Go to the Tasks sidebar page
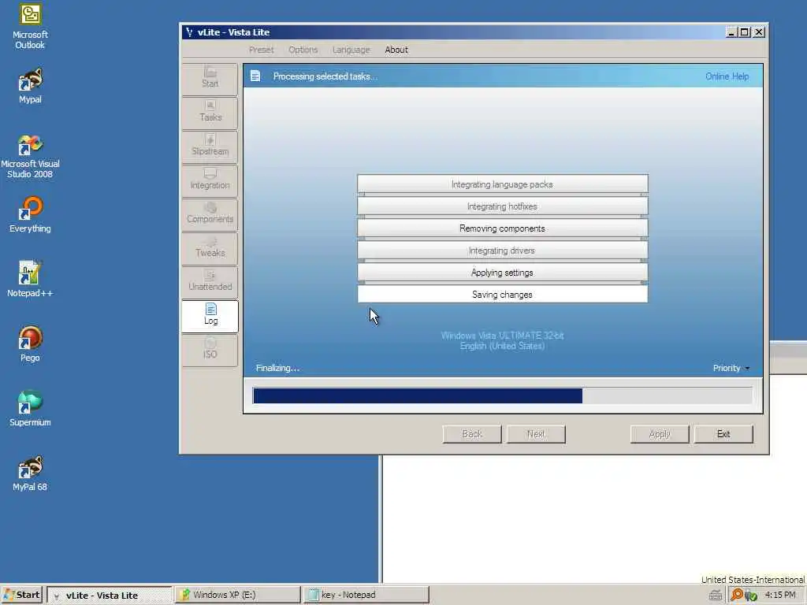Image resolution: width=807 pixels, height=605 pixels. point(210,112)
